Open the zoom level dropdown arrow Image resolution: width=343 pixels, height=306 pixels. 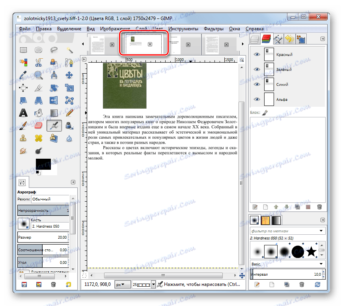pyautogui.click(x=153, y=284)
